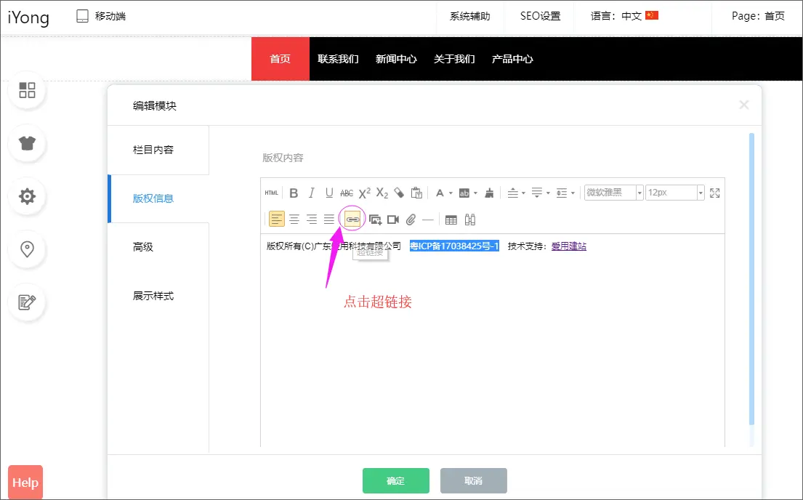Toggle underline formatting in the editor
Image resolution: width=803 pixels, height=500 pixels.
point(328,193)
